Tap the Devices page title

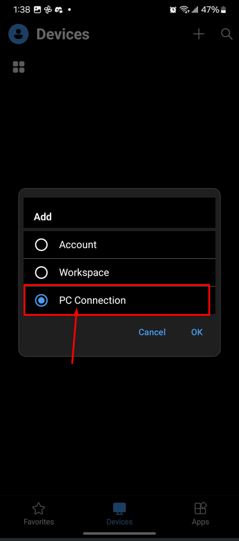coord(63,34)
